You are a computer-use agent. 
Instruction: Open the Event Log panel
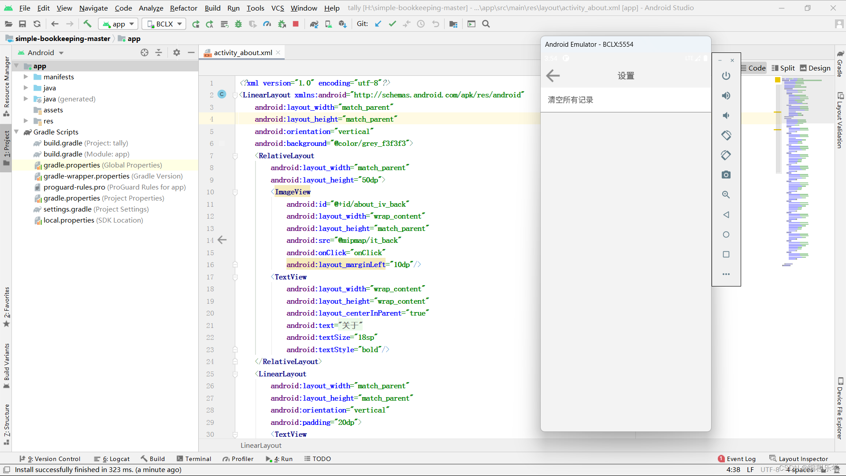pyautogui.click(x=737, y=459)
